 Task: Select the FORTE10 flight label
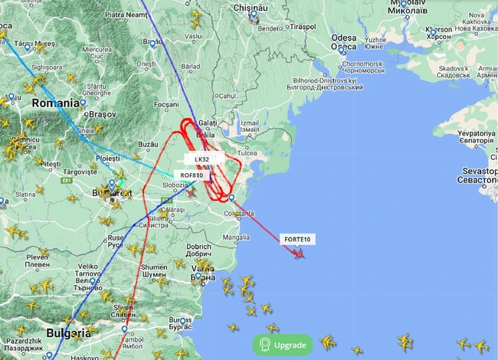click(297, 240)
